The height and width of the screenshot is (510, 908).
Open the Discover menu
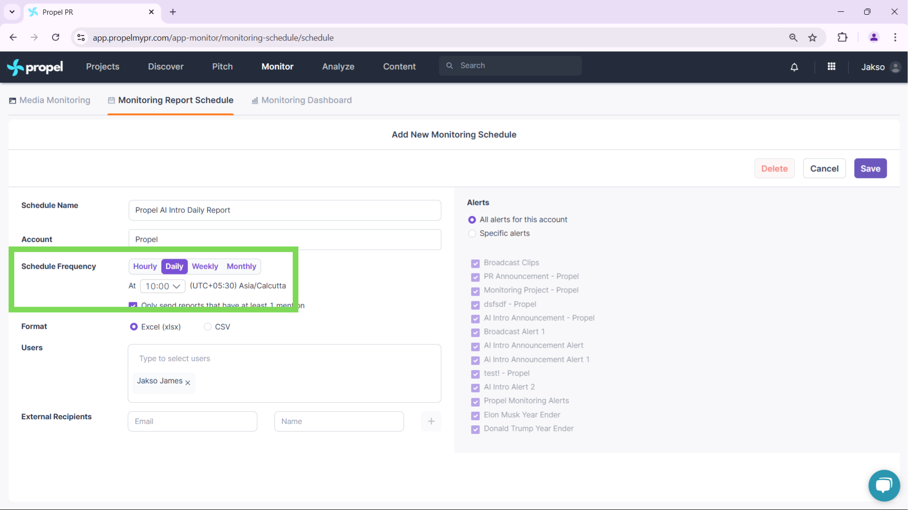[166, 67]
